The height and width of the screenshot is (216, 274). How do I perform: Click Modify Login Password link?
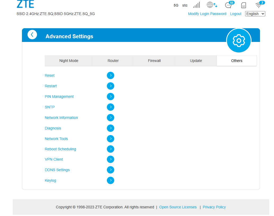207,14
